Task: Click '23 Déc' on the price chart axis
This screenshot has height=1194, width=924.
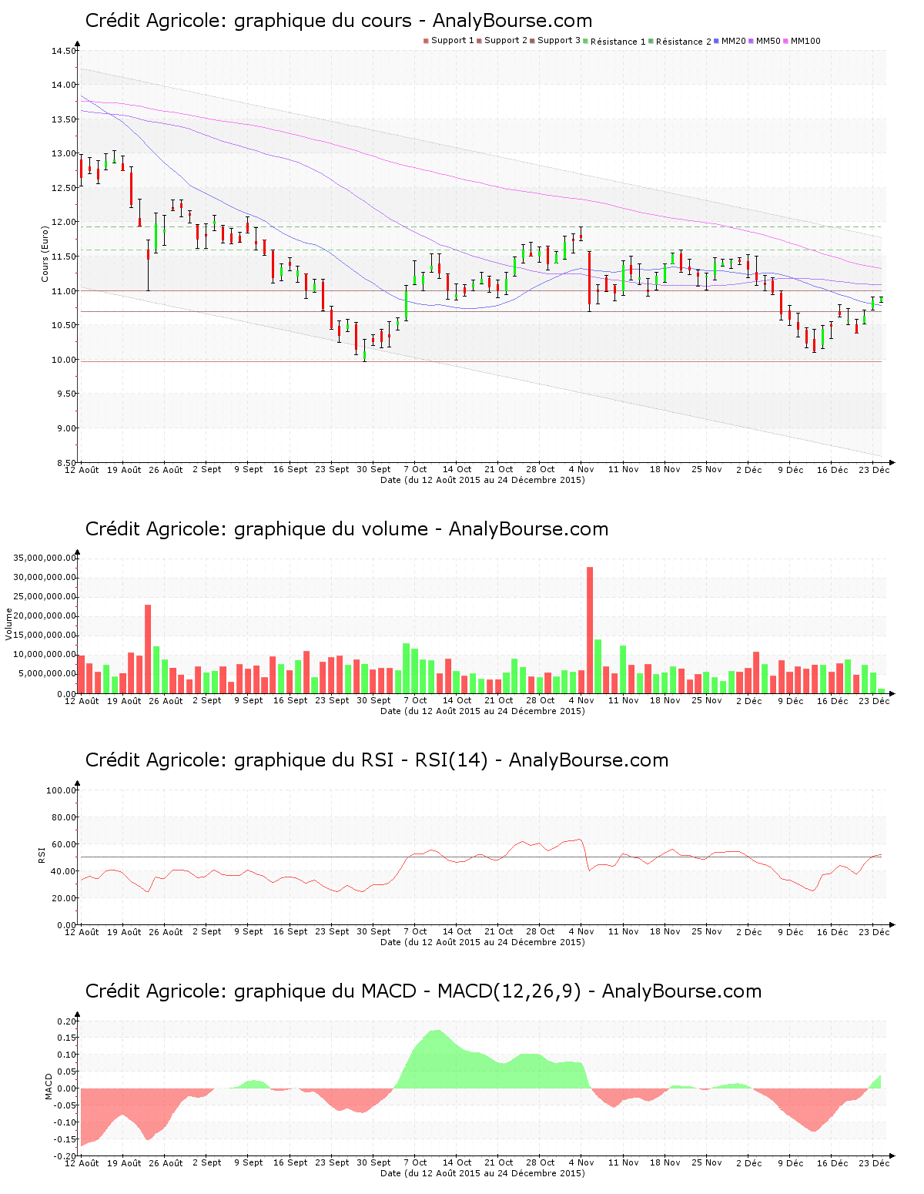Action: tap(874, 469)
